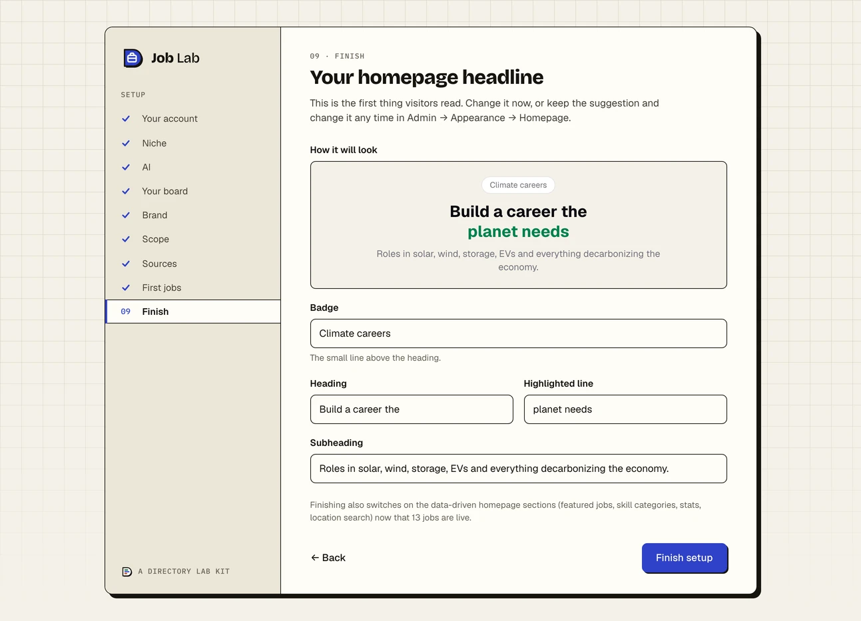Click the checkmark beside Sources
This screenshot has height=621, width=861.
coord(126,264)
